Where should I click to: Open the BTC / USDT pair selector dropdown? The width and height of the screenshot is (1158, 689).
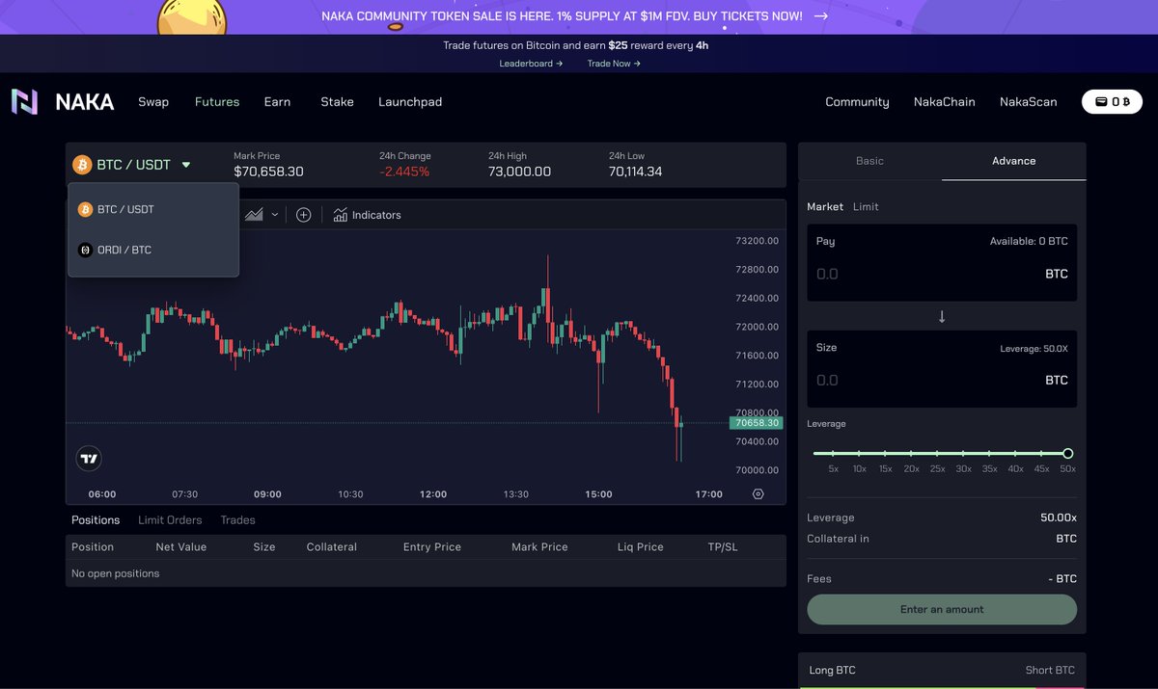coord(132,165)
